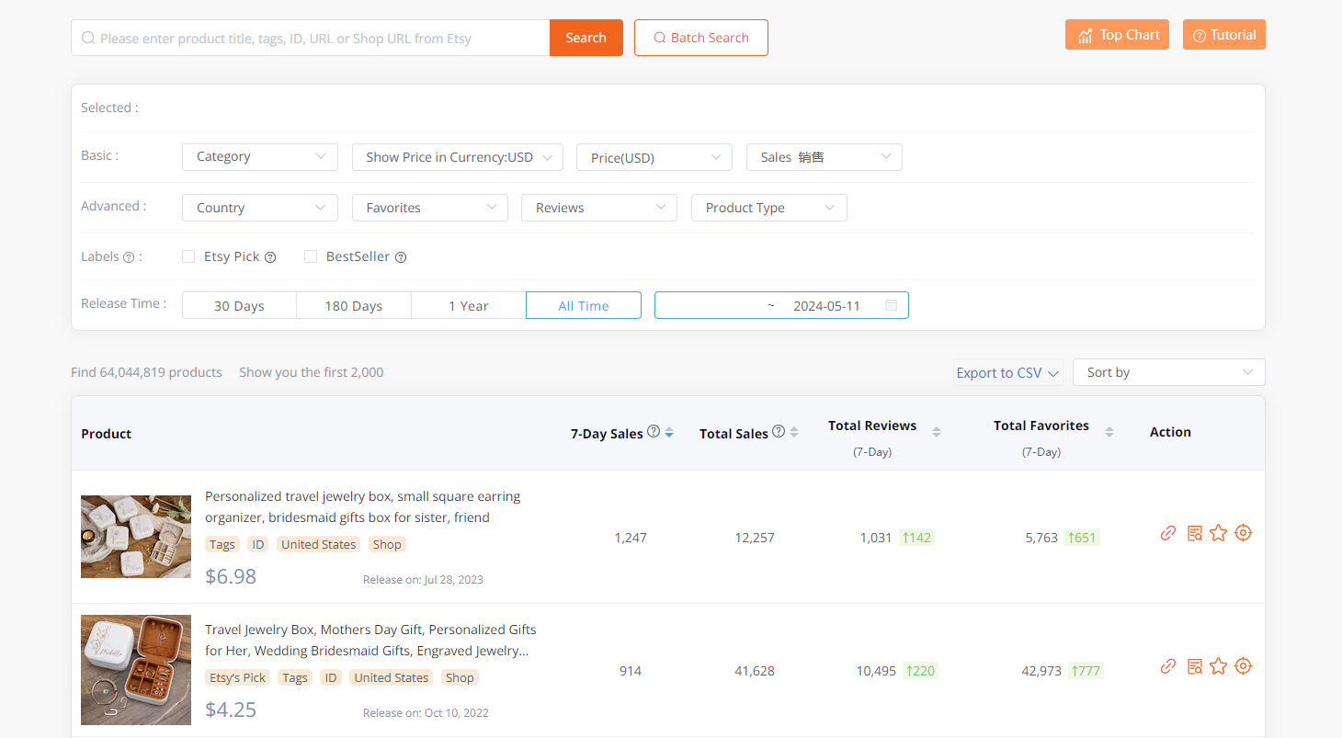Expand the Export to CSV options
Viewport: 1342px width, 738px height.
[x=1007, y=372]
